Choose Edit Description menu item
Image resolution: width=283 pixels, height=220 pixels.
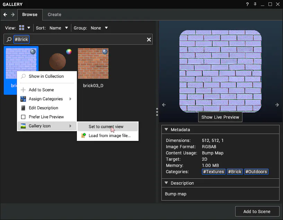point(47,108)
